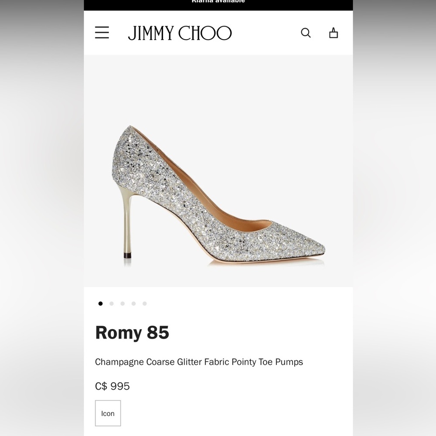Select the fifth carousel dot
The image size is (436, 436).
tap(144, 303)
